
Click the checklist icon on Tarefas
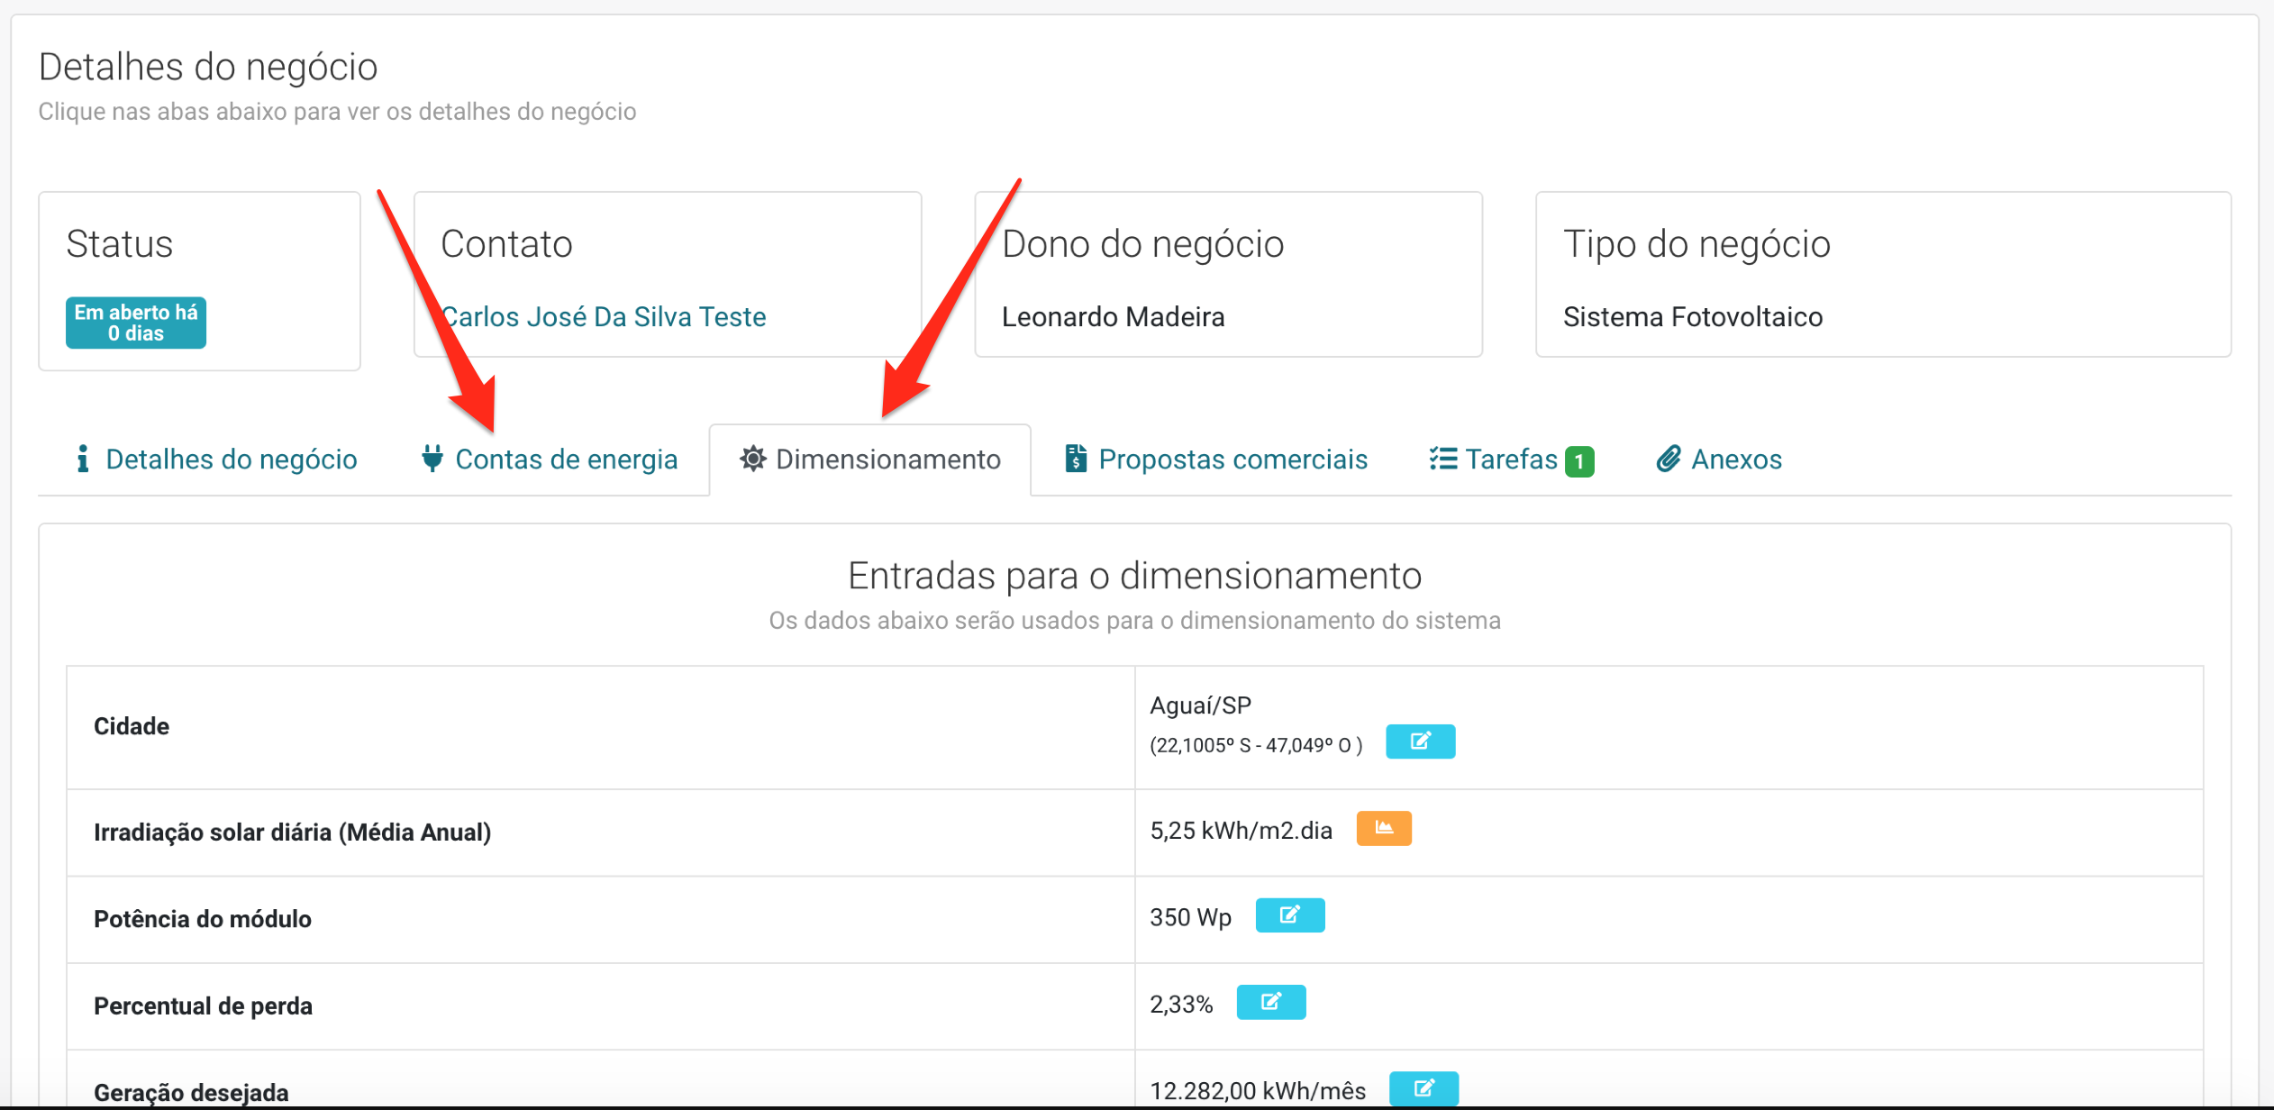coord(1443,459)
